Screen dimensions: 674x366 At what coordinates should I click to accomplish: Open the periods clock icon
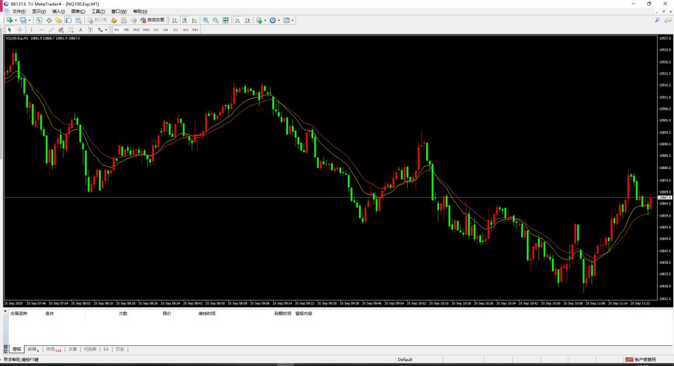(272, 20)
